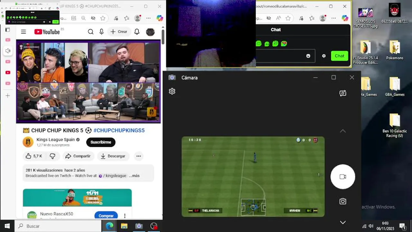Screen dimensions: 412x232
Task: Open Camera app from the taskbar
Action: click(139, 226)
